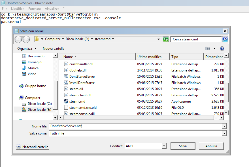Image resolution: width=249 pixels, height=167 pixels.
Task: Click the Immagini library icon
Action: 24,62
